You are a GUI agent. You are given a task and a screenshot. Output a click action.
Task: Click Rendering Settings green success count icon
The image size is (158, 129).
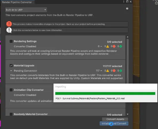tap(121, 46)
